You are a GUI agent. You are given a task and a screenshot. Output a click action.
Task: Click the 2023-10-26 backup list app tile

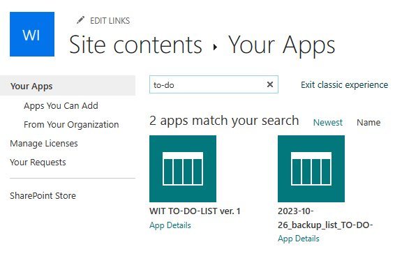[x=311, y=169]
